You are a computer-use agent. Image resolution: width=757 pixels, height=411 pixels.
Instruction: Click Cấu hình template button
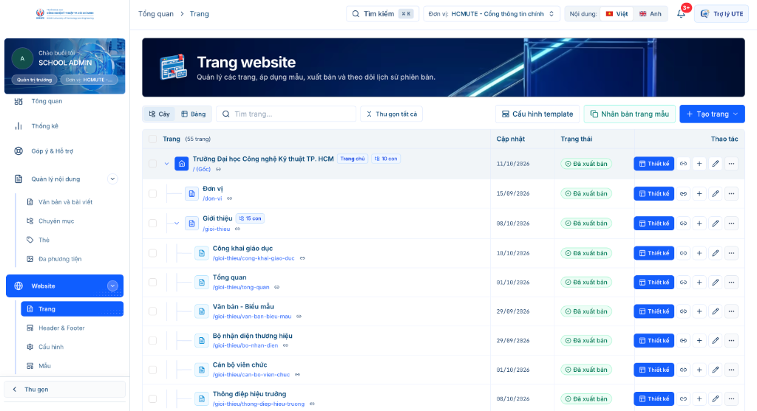coord(537,114)
